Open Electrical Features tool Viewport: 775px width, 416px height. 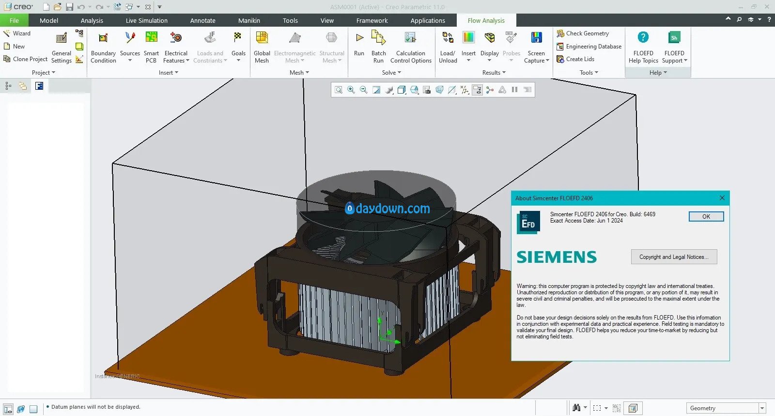(x=176, y=48)
